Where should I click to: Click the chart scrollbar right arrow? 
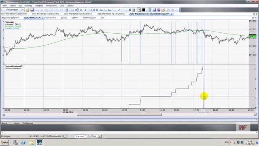coord(255,114)
